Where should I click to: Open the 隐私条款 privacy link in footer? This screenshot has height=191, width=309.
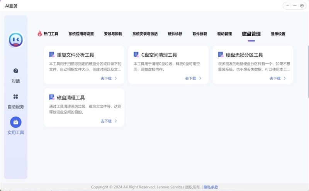pos(211,187)
